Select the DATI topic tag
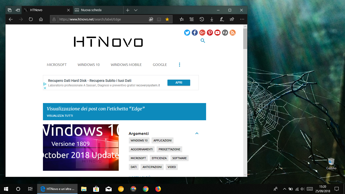The image size is (345, 194). 134,167
